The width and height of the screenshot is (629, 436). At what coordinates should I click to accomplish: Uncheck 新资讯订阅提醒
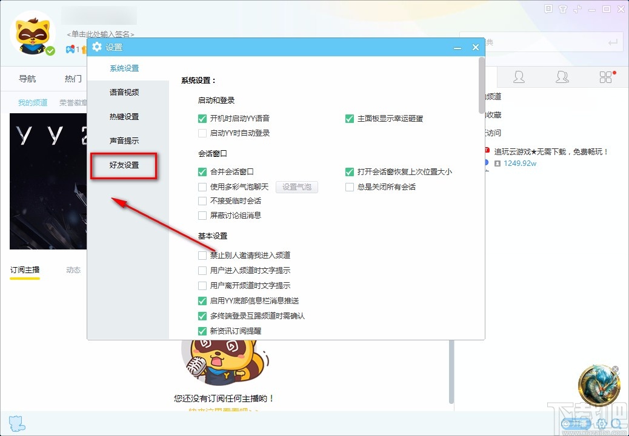point(202,331)
